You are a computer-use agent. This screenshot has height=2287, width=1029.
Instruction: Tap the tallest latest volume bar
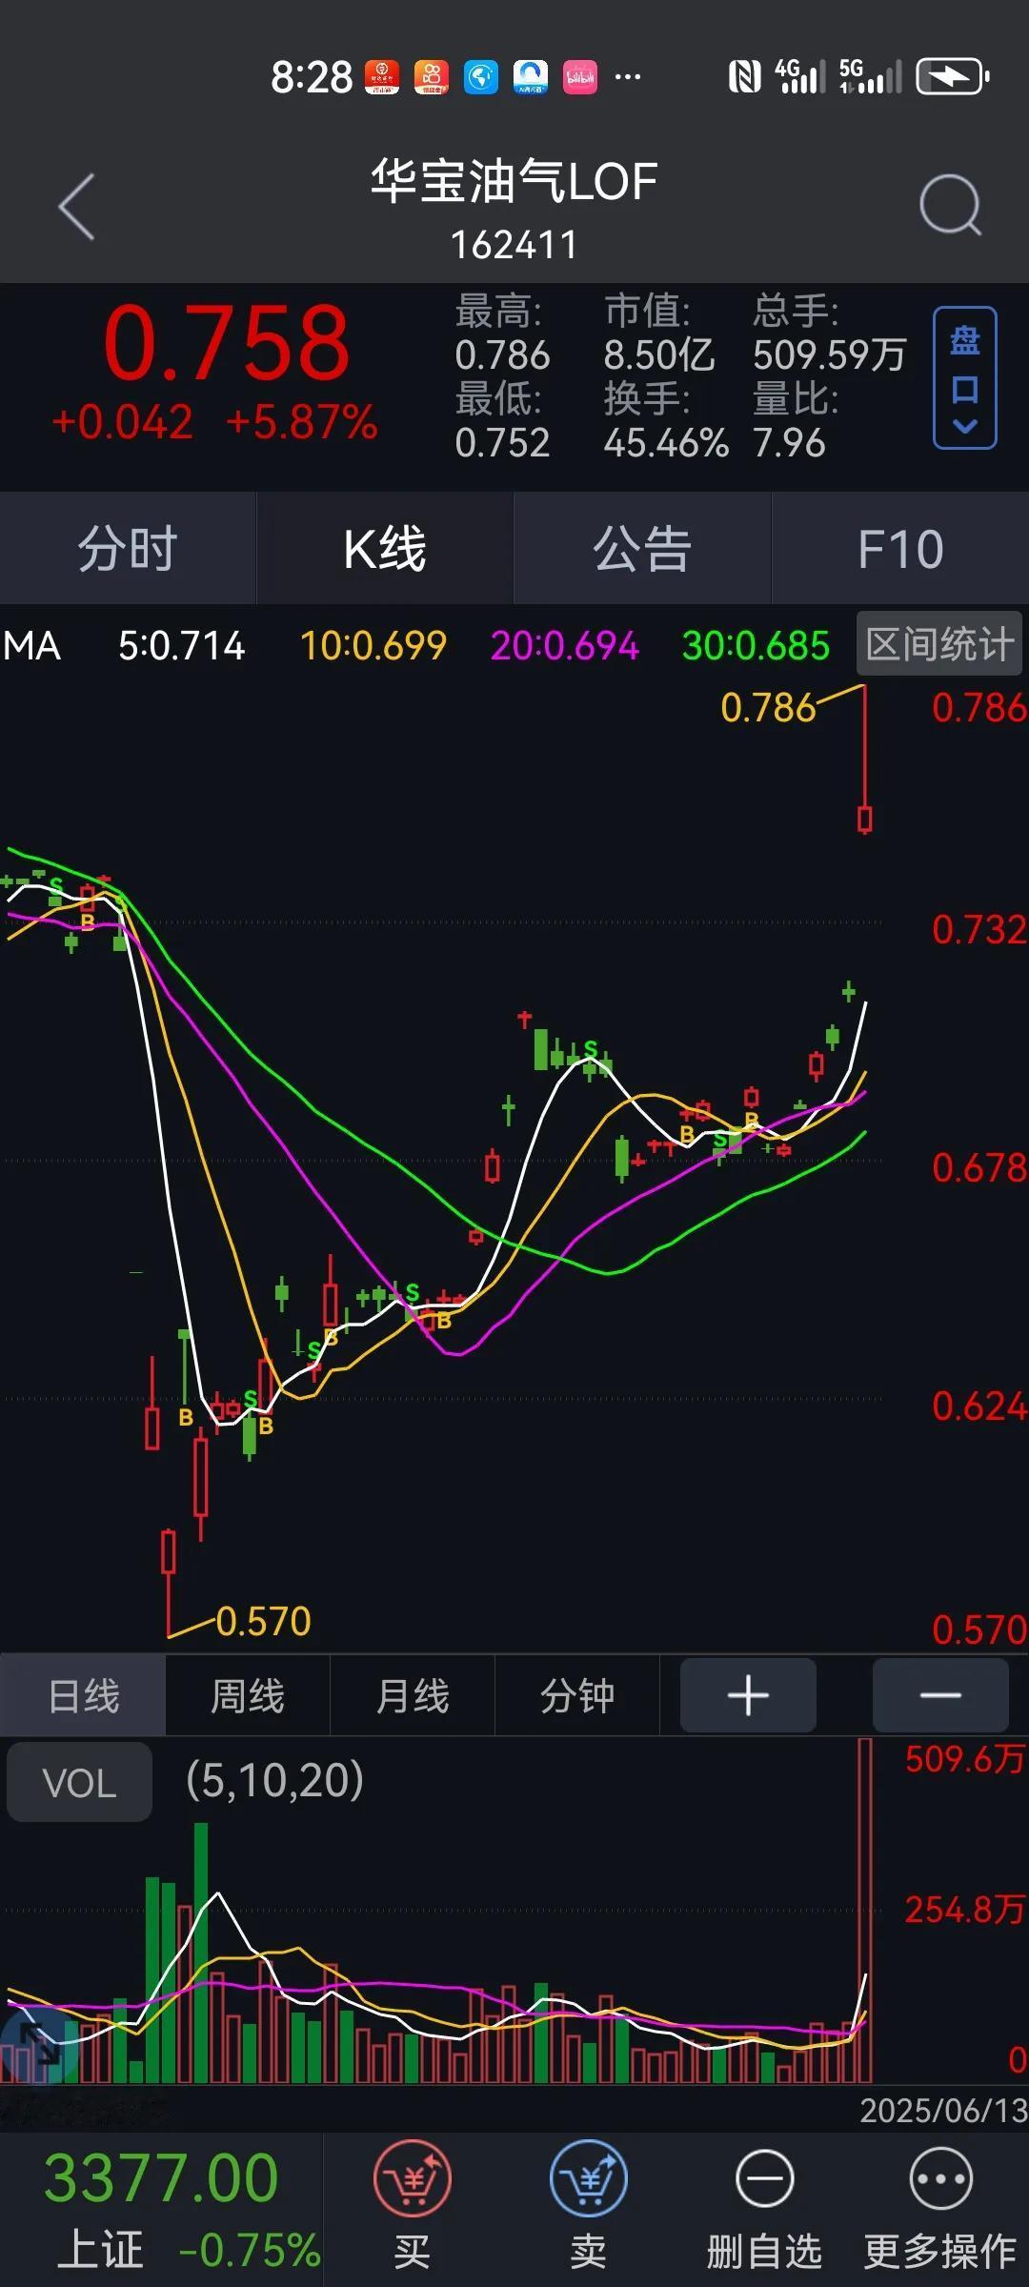[x=865, y=1911]
